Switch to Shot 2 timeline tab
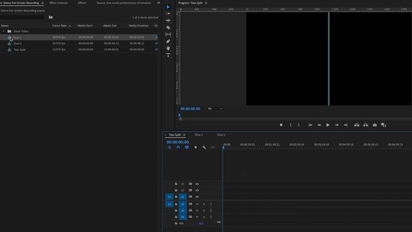Screen dimensions: 412x232 pyautogui.click(x=221, y=135)
